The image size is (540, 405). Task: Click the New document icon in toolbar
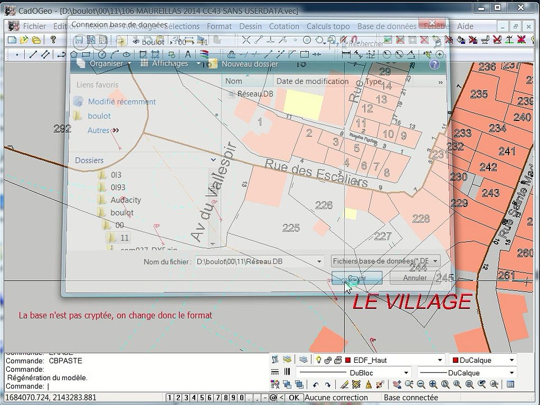pos(12,40)
